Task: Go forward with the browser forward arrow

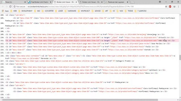Action: click(x=7, y=6)
